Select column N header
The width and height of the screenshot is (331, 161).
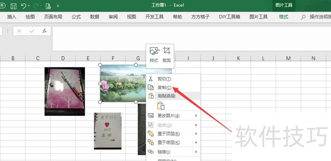314,58
